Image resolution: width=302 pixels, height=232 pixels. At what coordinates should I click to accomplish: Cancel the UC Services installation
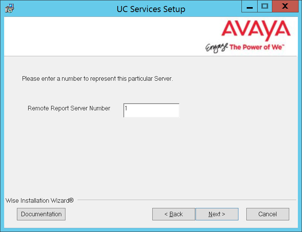(267, 214)
